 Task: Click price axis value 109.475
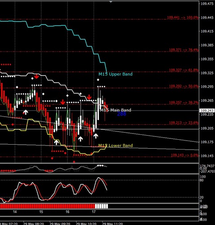pyautogui.click(x=207, y=4)
